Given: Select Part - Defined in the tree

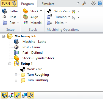Looking at the screenshot, I should point(32,53).
